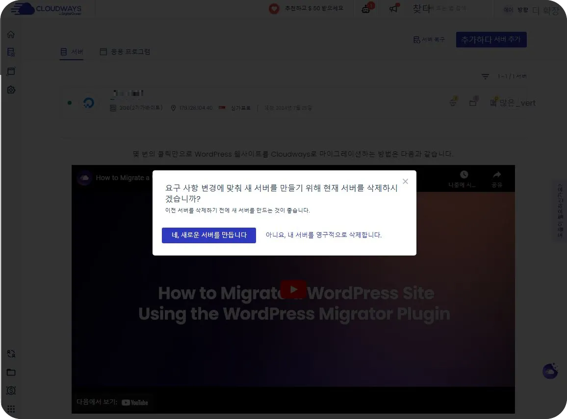Image resolution: width=567 pixels, height=419 pixels.
Task: Open the Applications icon in the left sidebar
Action: (11, 71)
